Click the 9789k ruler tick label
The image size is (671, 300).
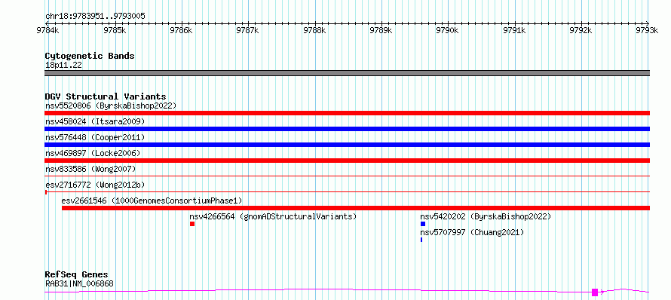click(381, 30)
